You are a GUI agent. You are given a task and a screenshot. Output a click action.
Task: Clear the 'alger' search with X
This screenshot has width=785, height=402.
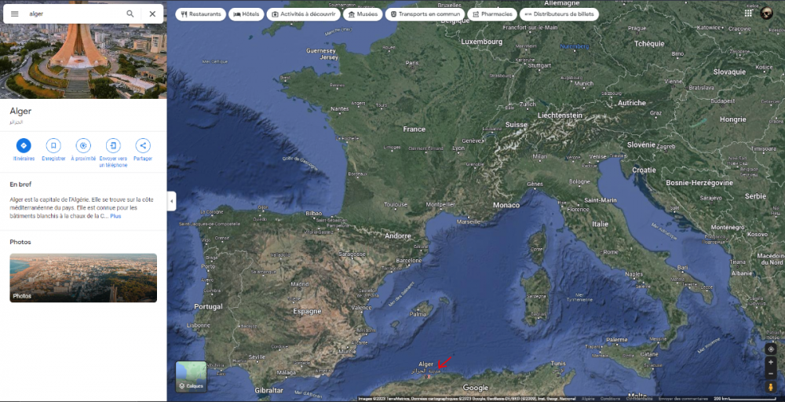(x=152, y=14)
